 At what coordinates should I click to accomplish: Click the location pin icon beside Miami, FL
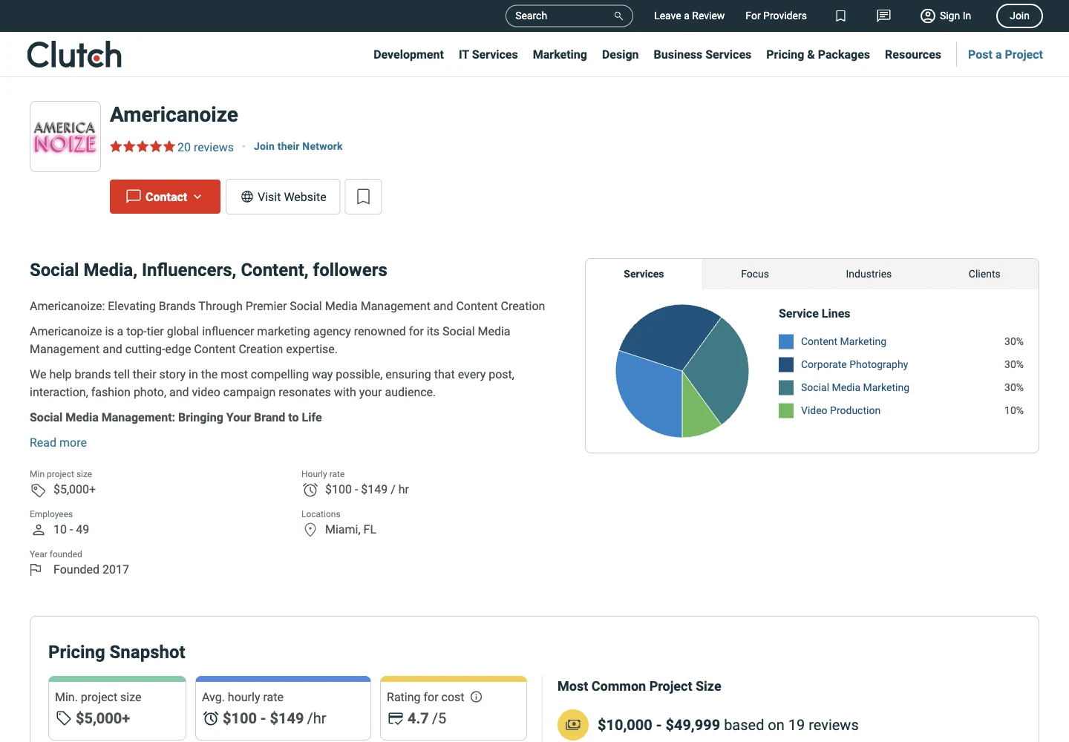pyautogui.click(x=310, y=530)
